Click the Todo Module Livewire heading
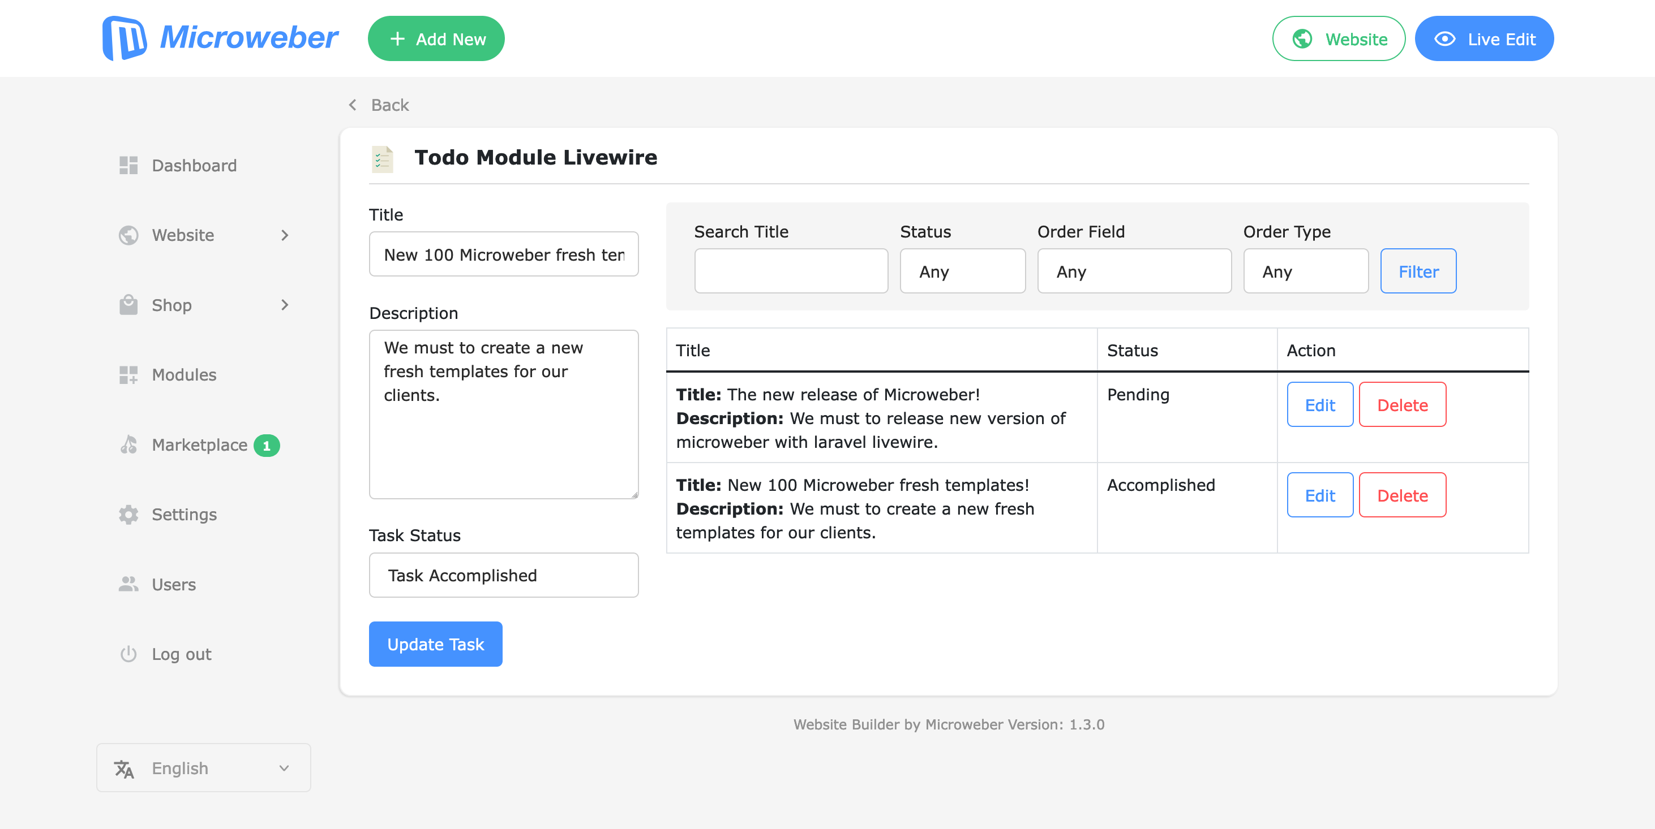 pos(536,157)
